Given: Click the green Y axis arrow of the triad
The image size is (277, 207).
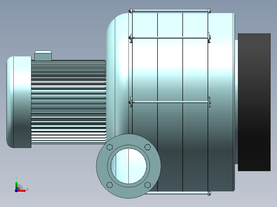Looking at the screenshot, I should coord(16,185).
